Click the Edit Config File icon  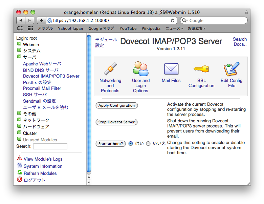tap(232, 69)
